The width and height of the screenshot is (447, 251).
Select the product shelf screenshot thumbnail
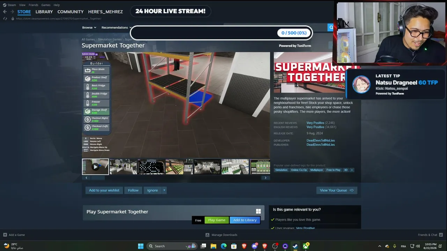[235, 167]
